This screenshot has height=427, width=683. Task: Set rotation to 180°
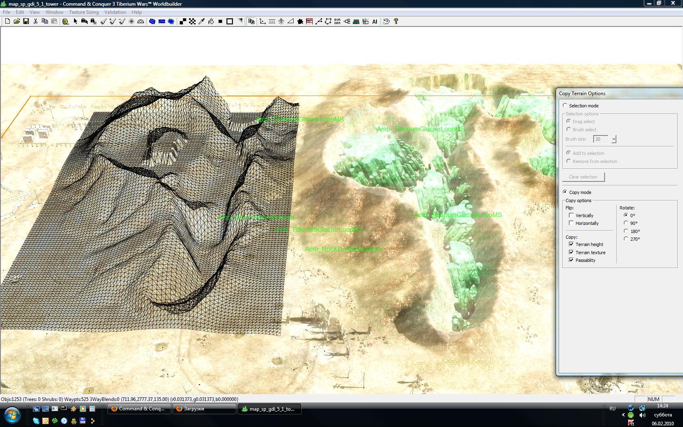pos(626,231)
